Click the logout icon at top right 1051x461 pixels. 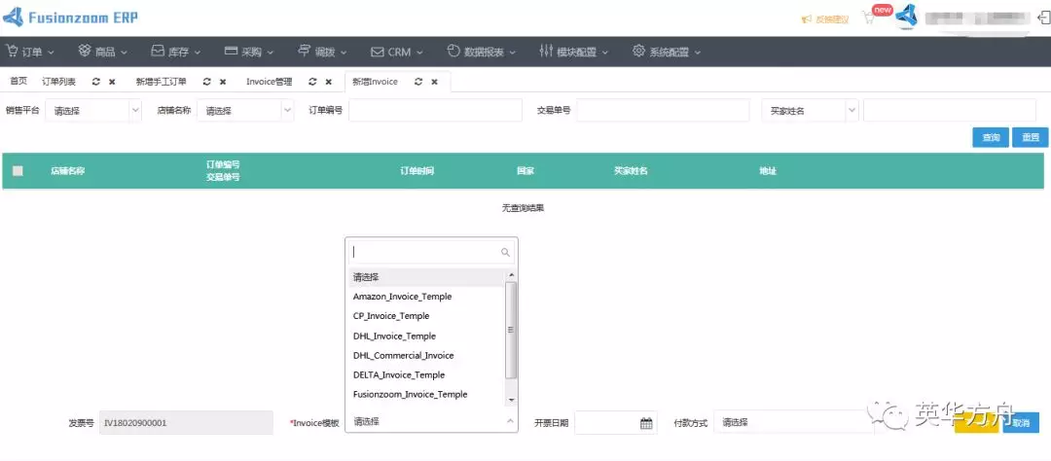pos(1042,18)
